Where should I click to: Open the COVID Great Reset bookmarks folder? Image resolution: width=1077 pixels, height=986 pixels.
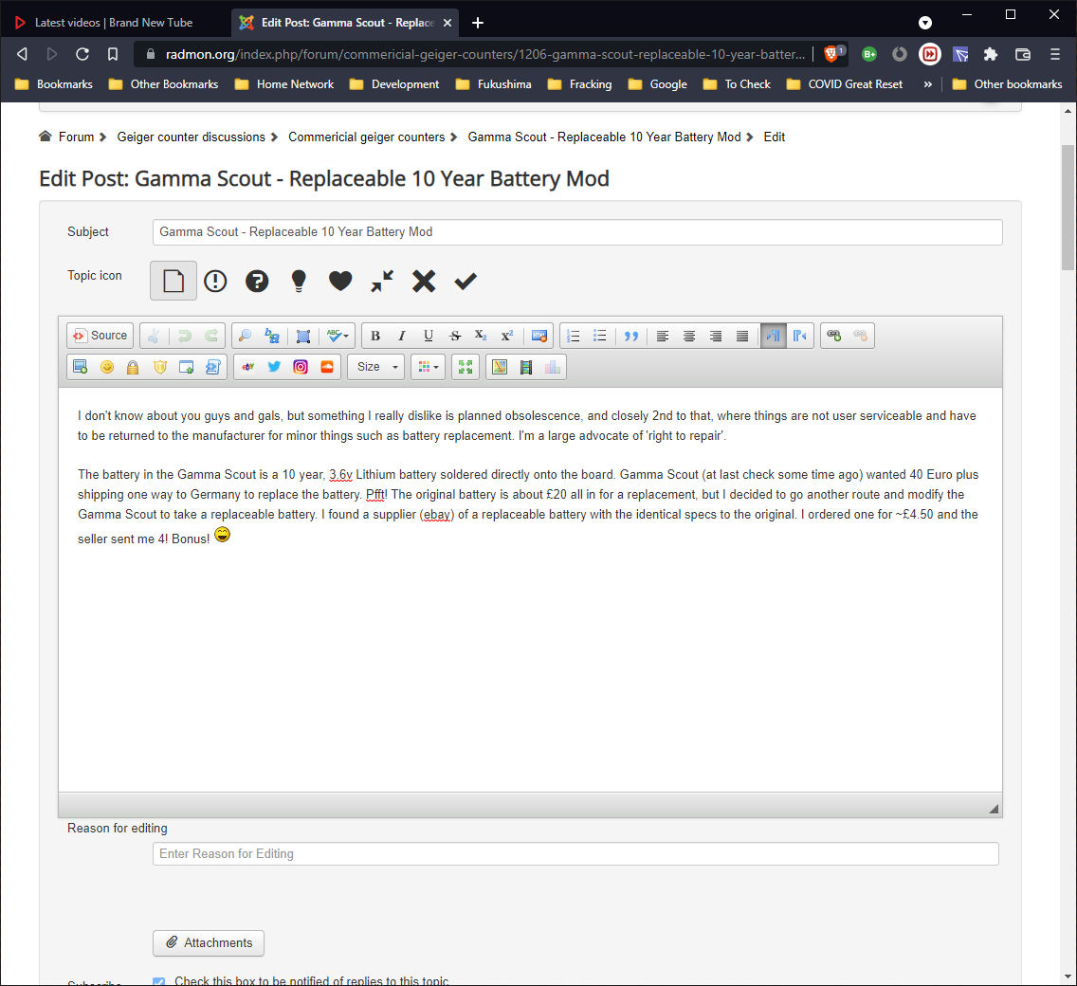(844, 83)
